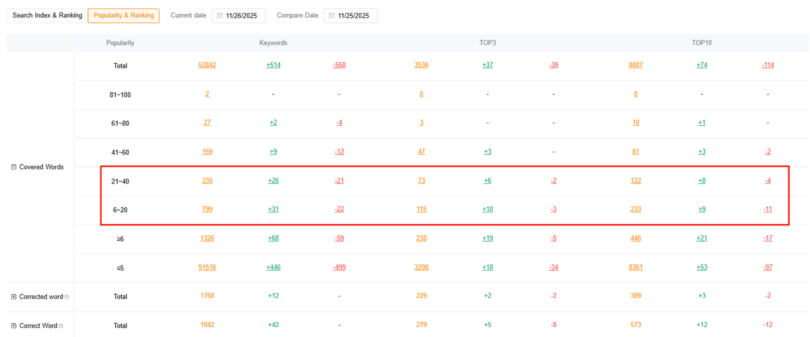Click the help icon beside Corrected word
Screen dimensions: 810x337
tap(67, 297)
